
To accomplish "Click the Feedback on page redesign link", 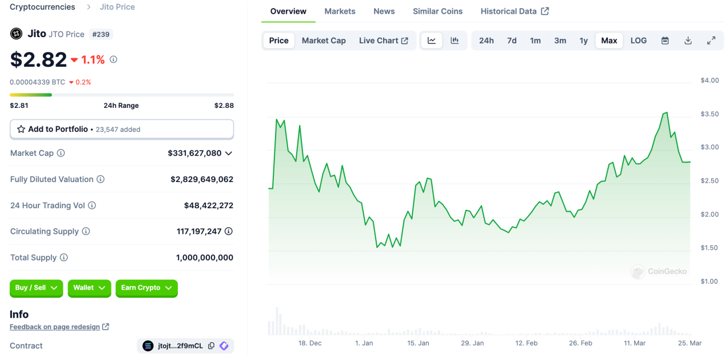I will pos(55,326).
